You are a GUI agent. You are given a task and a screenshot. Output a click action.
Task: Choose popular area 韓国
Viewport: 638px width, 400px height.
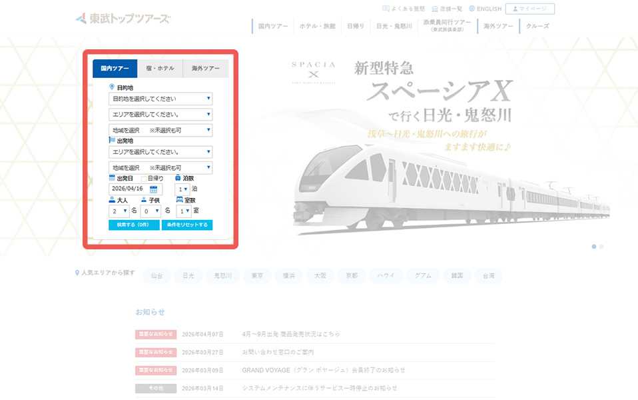tap(457, 276)
